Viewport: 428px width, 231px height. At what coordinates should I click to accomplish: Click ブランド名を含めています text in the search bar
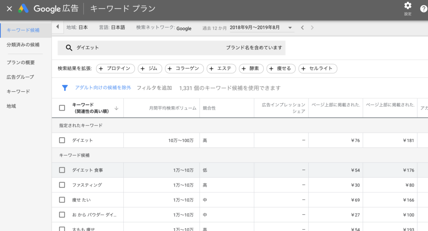click(254, 48)
